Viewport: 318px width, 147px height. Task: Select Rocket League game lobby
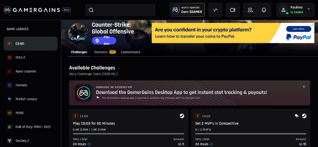(x=30, y=99)
